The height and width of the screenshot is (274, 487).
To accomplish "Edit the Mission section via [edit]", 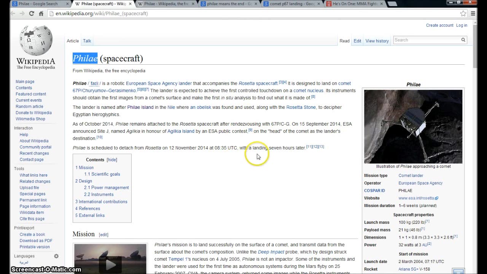I will tap(103, 235).
